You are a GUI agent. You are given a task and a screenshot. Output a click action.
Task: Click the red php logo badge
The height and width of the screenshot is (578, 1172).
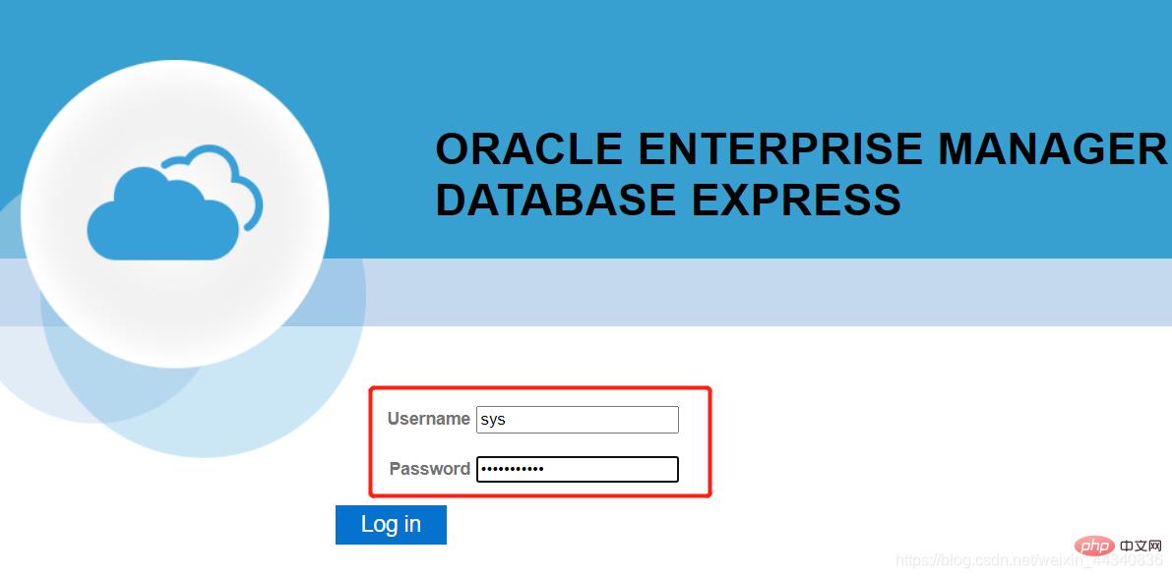click(1093, 546)
